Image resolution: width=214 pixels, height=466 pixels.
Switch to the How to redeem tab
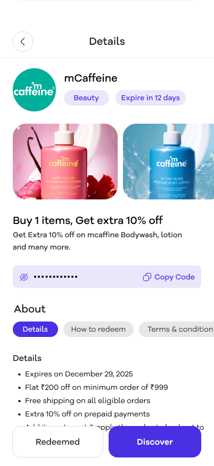[98, 330]
